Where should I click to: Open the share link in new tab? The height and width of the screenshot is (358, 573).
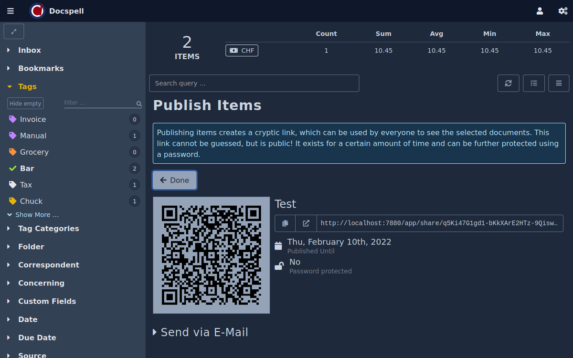(306, 223)
